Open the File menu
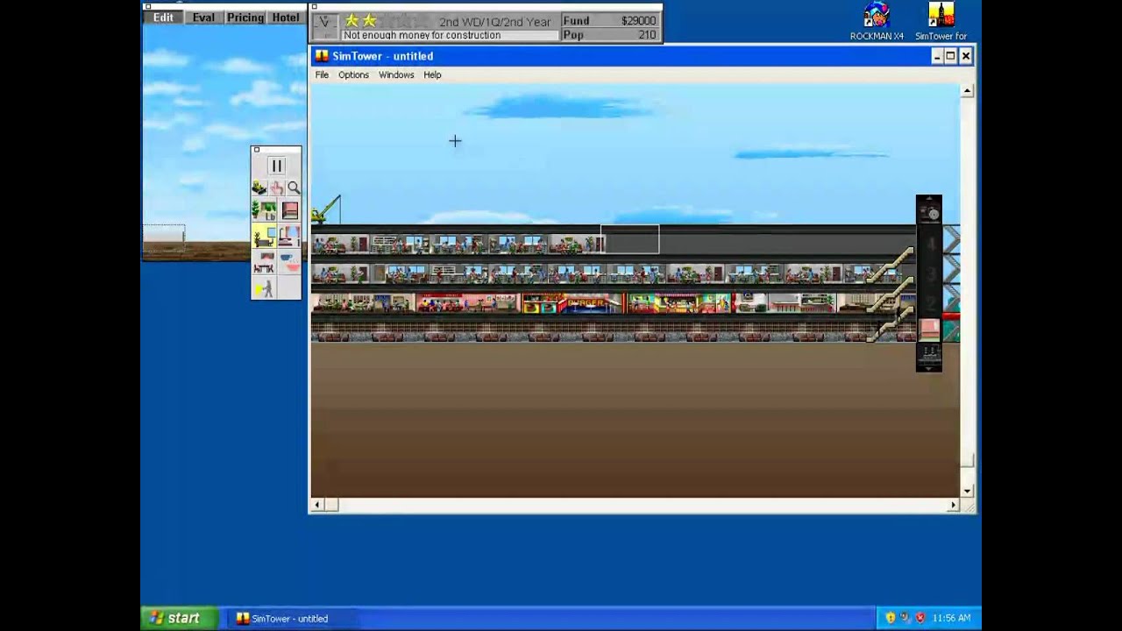This screenshot has width=1122, height=631. click(x=322, y=75)
